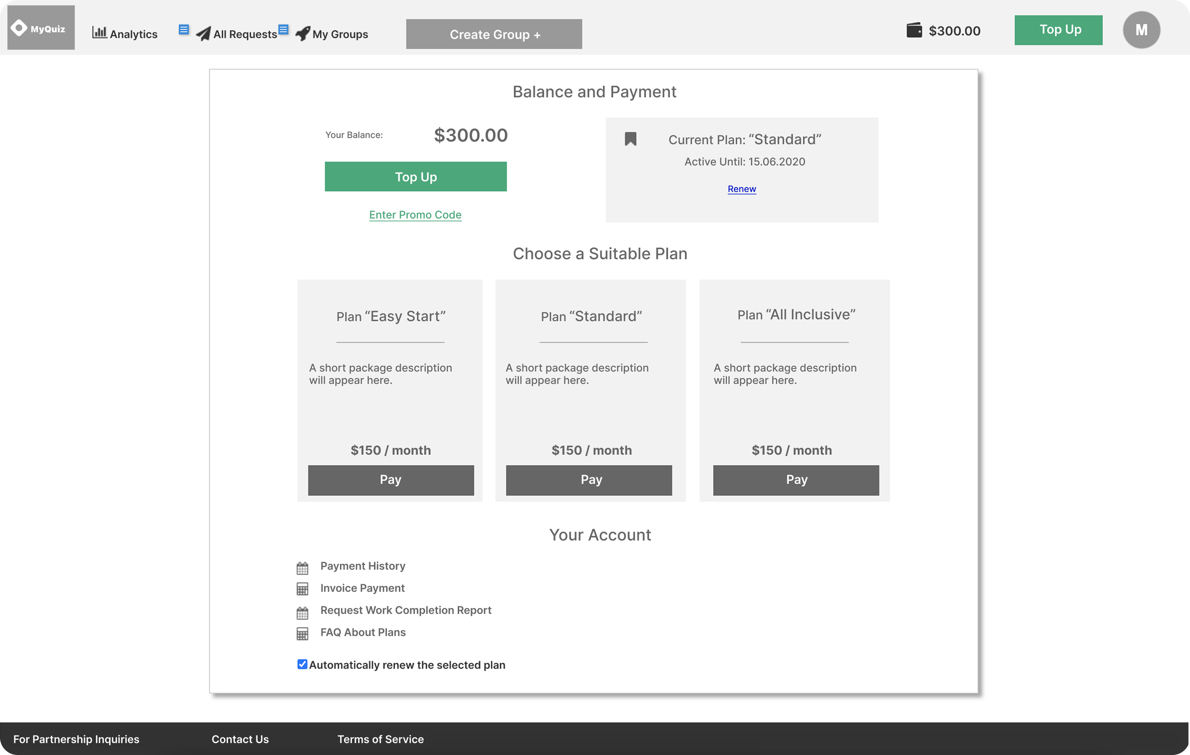
Task: Click the FAQ About Plans icon
Action: coord(302,633)
